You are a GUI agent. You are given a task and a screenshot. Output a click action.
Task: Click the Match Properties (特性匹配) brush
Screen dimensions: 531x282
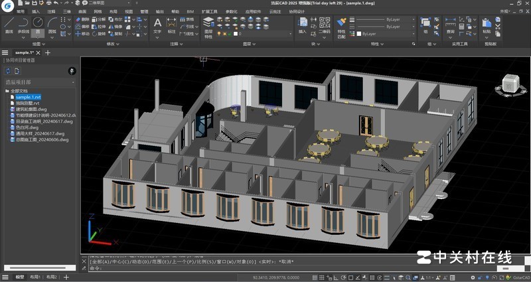click(x=342, y=25)
